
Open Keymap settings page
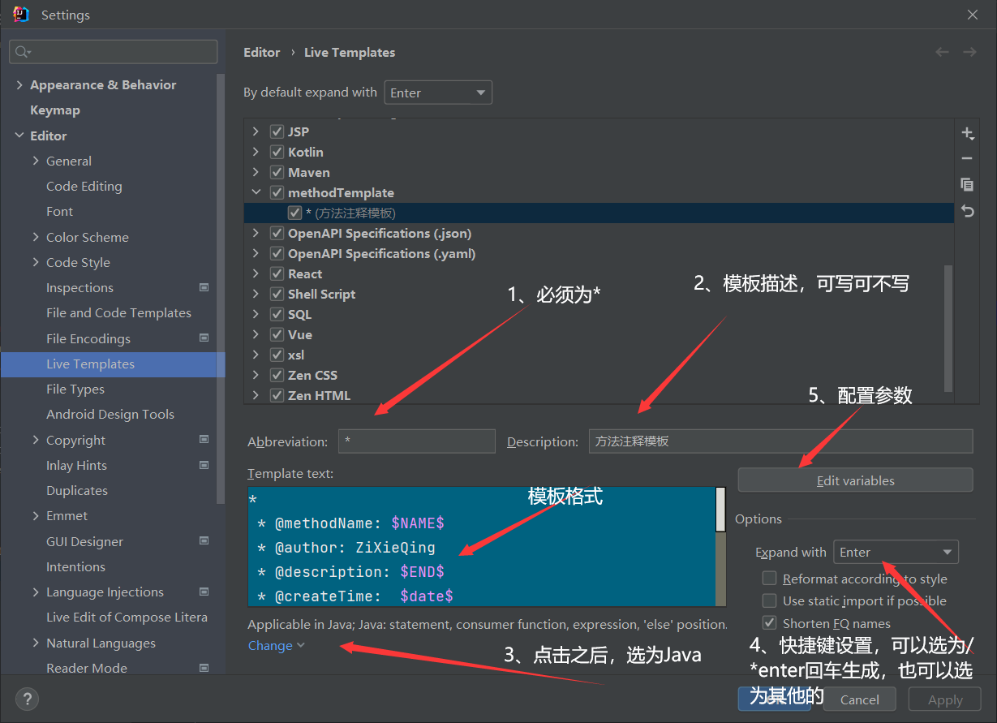pos(55,110)
